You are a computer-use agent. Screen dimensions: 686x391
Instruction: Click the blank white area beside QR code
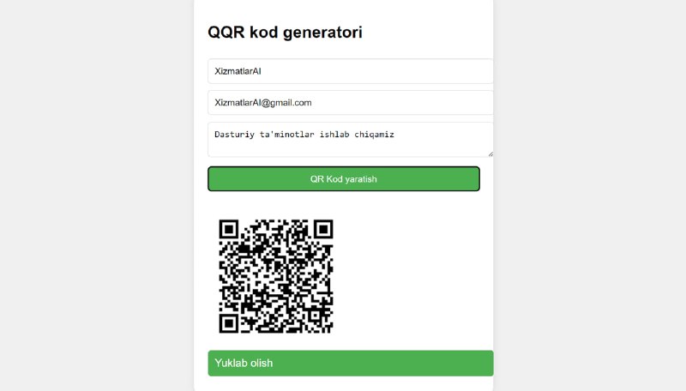(x=412, y=275)
